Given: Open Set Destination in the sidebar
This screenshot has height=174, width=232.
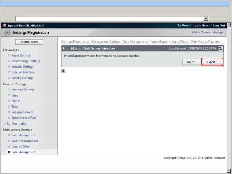Looking at the screenshot, I should click(17, 124).
